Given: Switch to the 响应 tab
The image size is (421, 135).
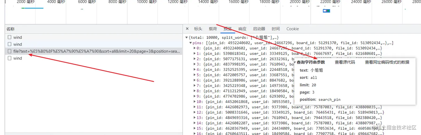Looking at the screenshot, I should point(242,29).
